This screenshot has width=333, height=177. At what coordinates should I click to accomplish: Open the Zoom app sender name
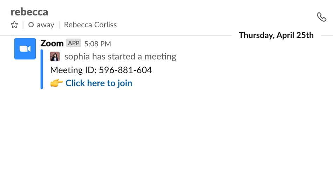pyautogui.click(x=52, y=43)
